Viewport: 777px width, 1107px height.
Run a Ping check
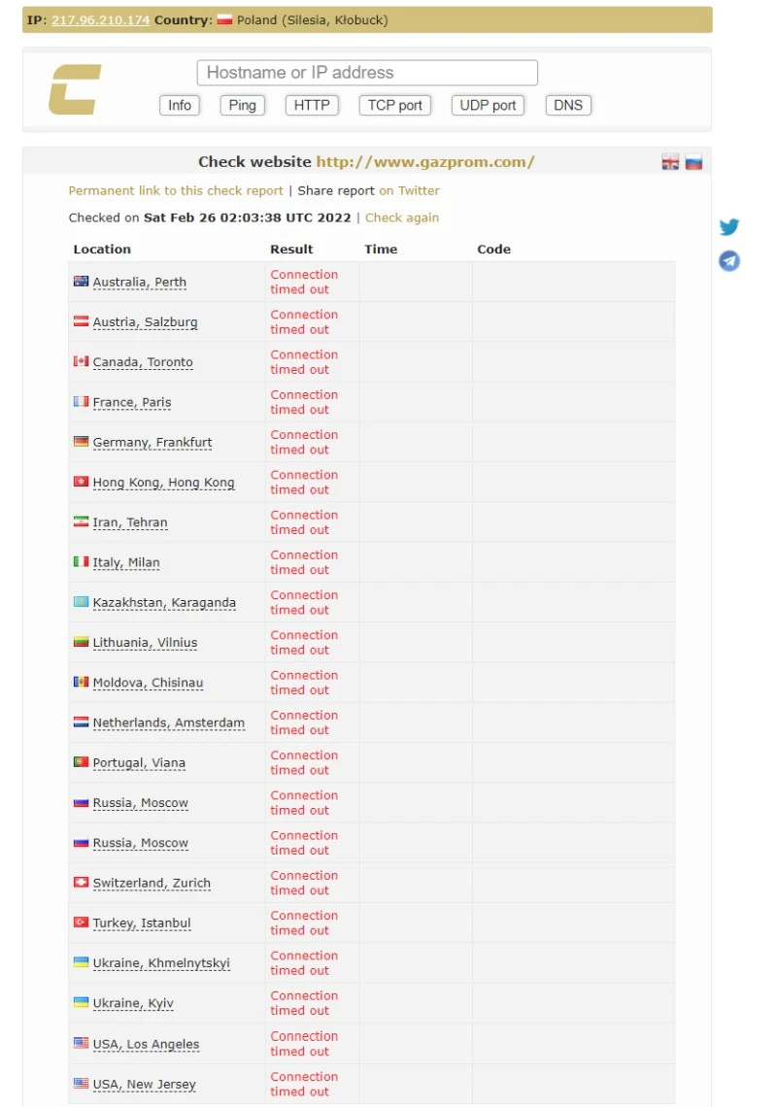242,105
